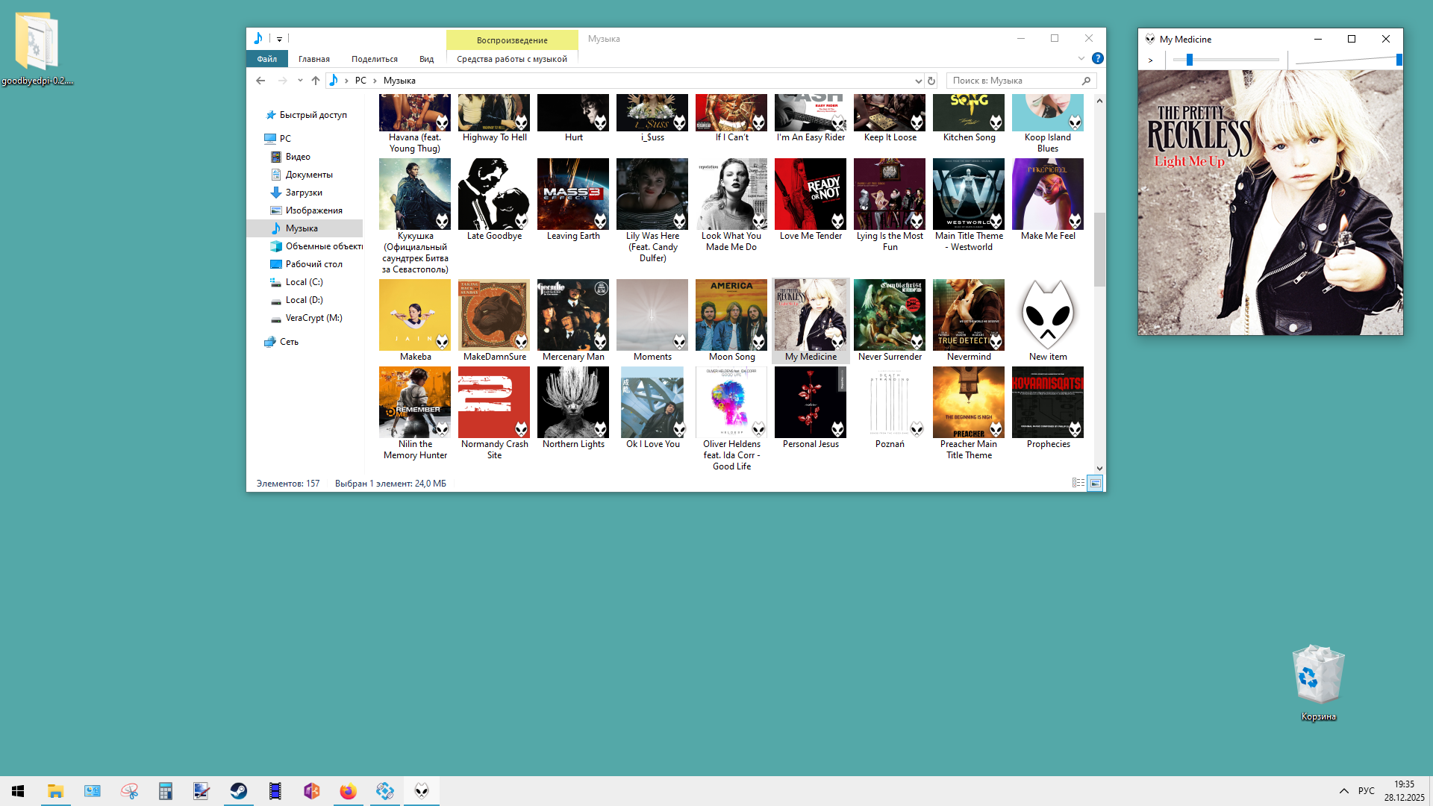This screenshot has width=1433, height=806.
Task: Click the refresh icon beside the address bar
Action: pos(931,81)
